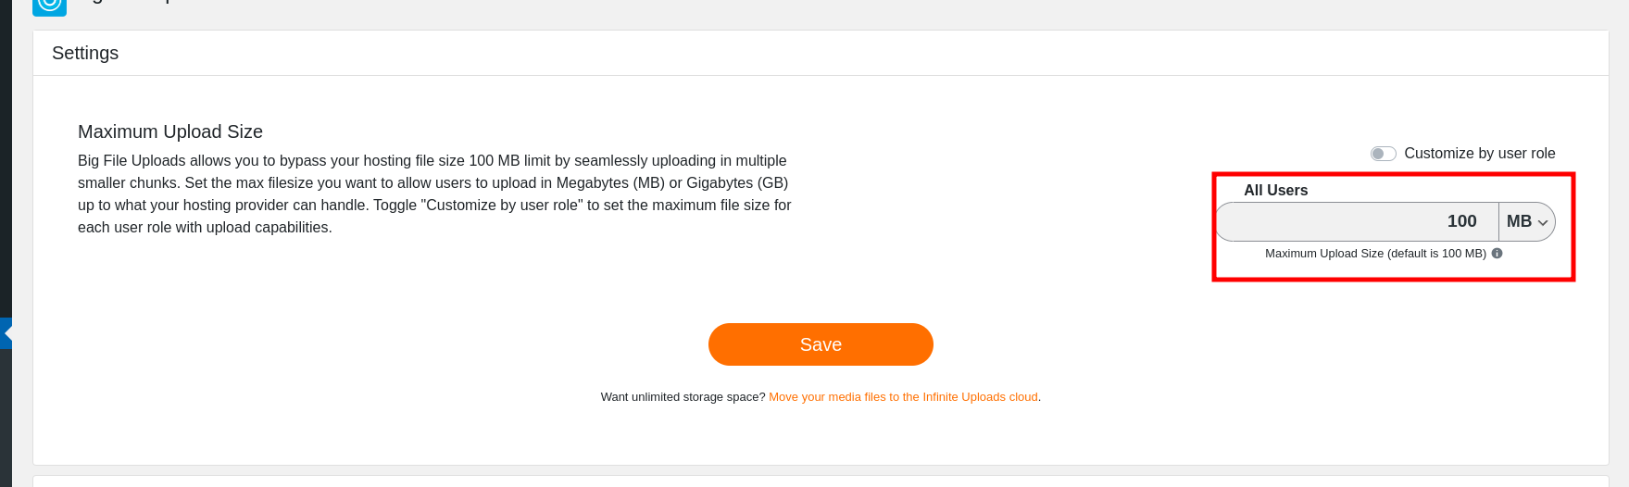Viewport: 1629px width, 487px height.
Task: Click the "All Users" field label
Action: click(1275, 190)
